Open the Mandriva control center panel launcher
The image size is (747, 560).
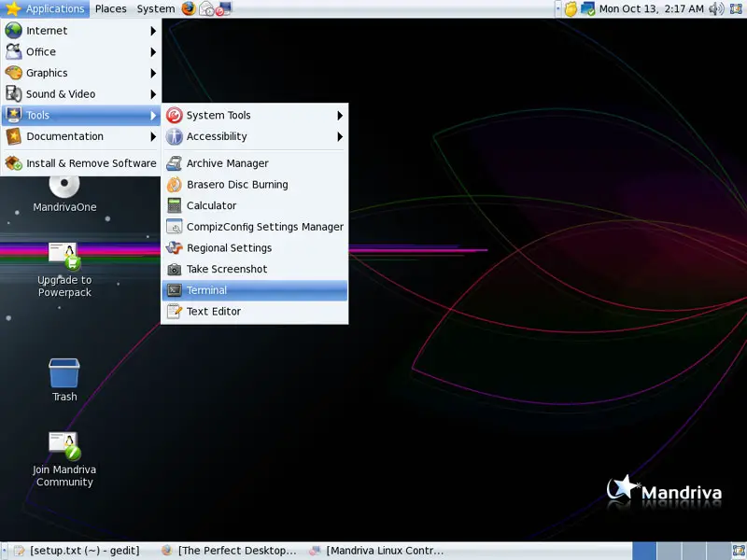click(x=223, y=8)
